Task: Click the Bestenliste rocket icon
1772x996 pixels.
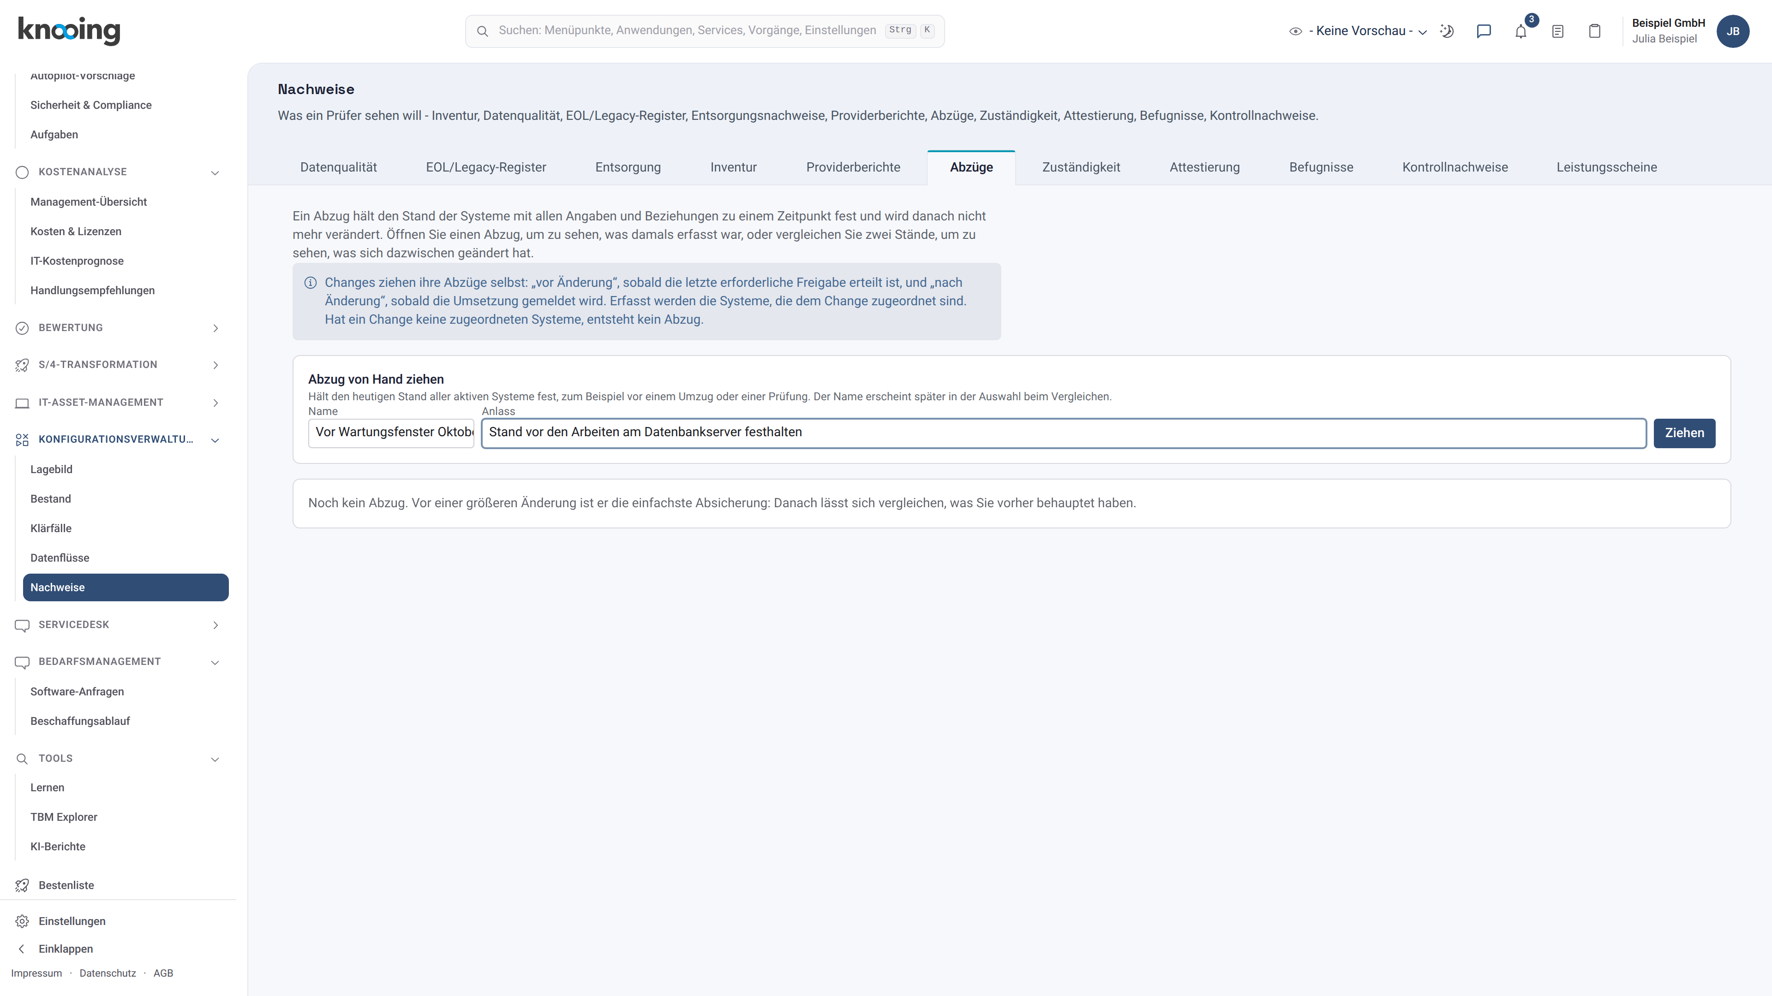Action: 22,885
